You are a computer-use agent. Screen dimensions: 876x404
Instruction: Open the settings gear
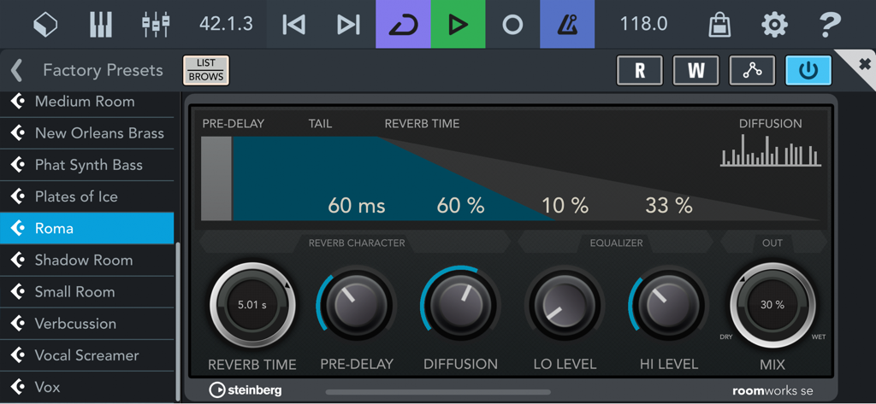click(x=774, y=24)
